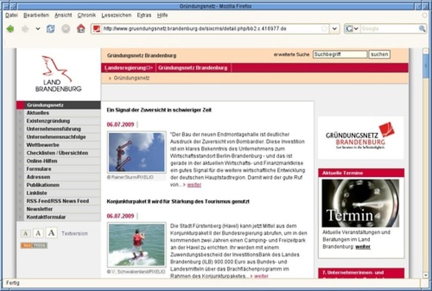Viewport: 432px width, 291px height.
Task: Click the page vertical scrollbar thumb
Action: pyautogui.click(x=426, y=65)
